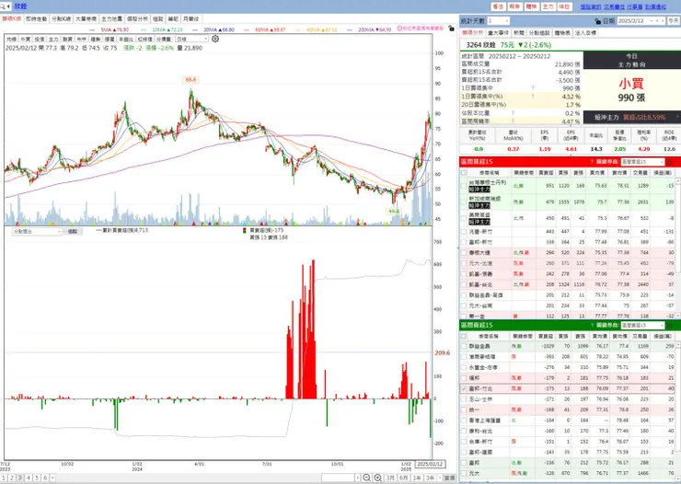Open the 交易屬性 link at top right
Image resolution: width=681 pixels, height=484 pixels.
pos(614,6)
